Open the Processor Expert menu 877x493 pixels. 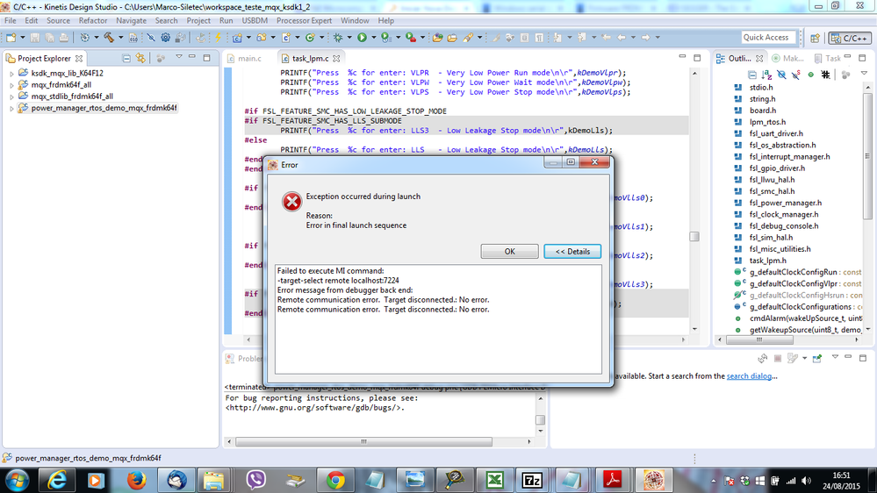(x=304, y=21)
